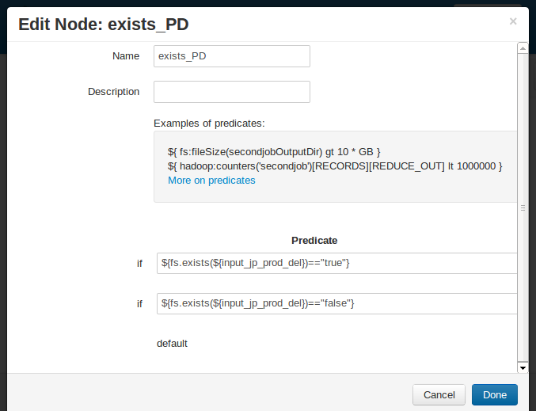Click the scrollbar down arrow
This screenshot has width=536, height=411.
click(x=523, y=367)
